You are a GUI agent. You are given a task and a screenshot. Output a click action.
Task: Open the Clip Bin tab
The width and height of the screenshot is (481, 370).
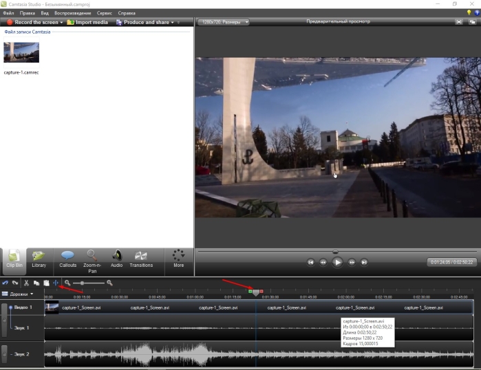click(x=14, y=261)
